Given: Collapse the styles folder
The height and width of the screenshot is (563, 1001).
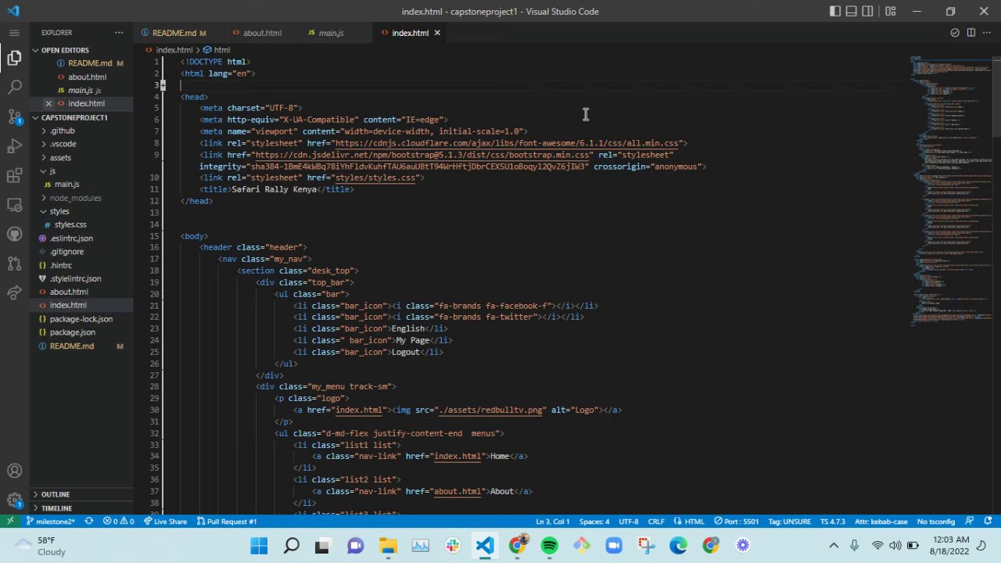Looking at the screenshot, I should click(59, 211).
